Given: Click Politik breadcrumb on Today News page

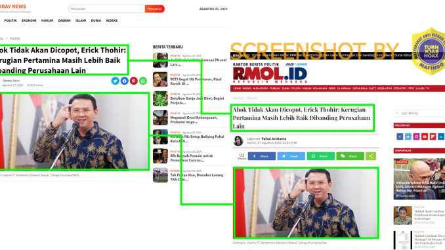Looking at the screenshot, I should tap(14, 39).
